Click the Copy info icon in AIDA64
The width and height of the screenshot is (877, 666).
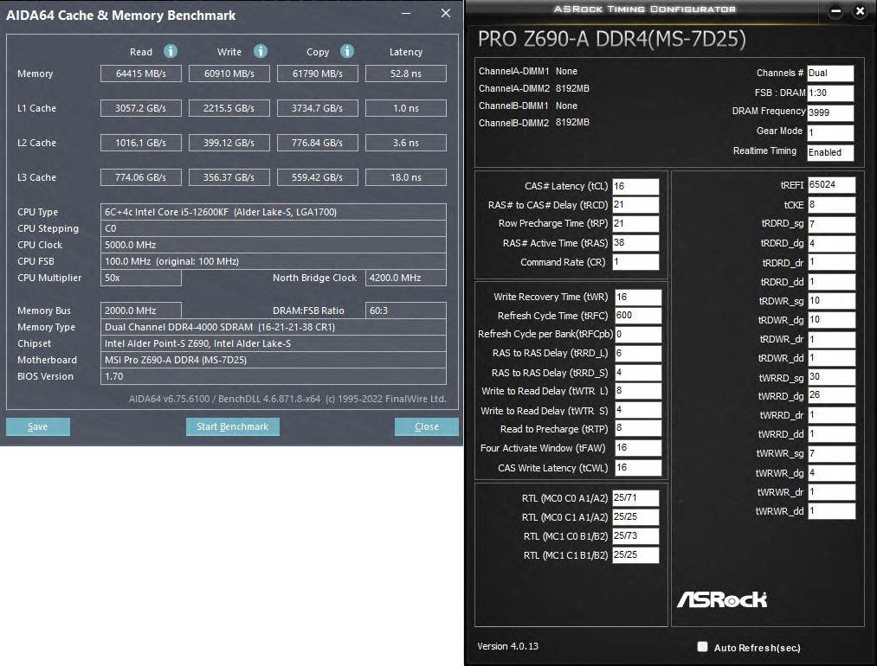(347, 51)
